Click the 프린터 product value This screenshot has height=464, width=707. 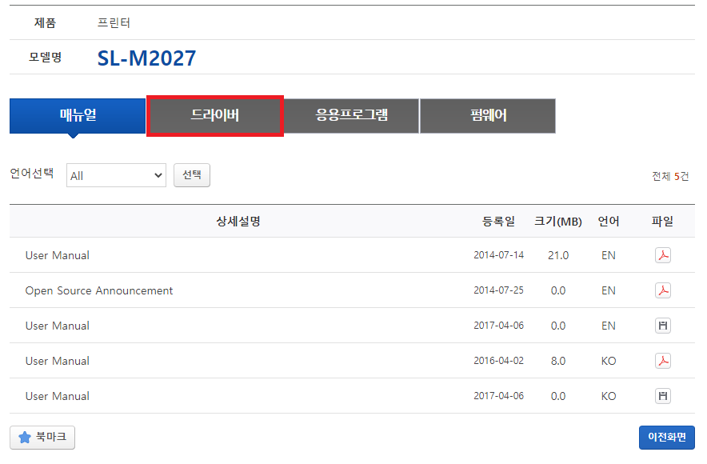pos(114,23)
